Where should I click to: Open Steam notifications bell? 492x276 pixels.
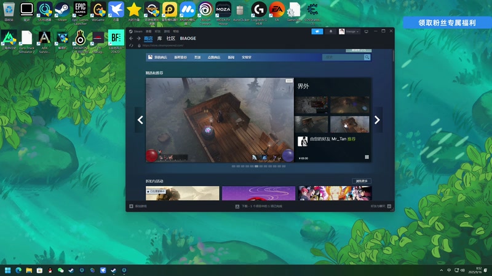tap(331, 31)
